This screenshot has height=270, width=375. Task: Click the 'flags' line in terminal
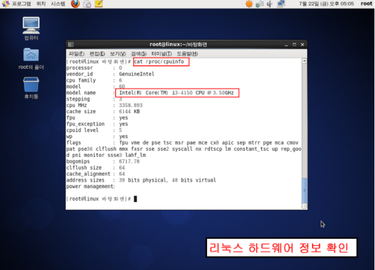pos(183,143)
